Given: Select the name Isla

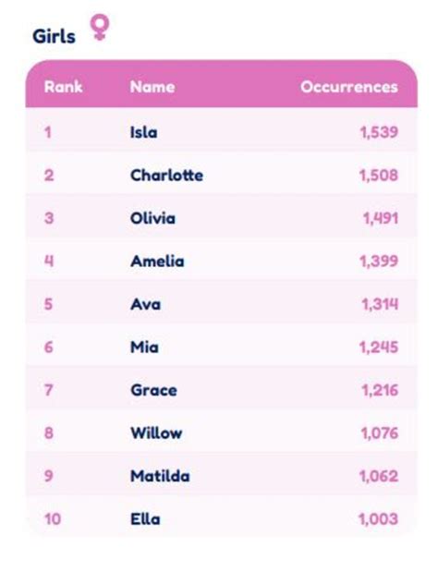Looking at the screenshot, I should 144,132.
